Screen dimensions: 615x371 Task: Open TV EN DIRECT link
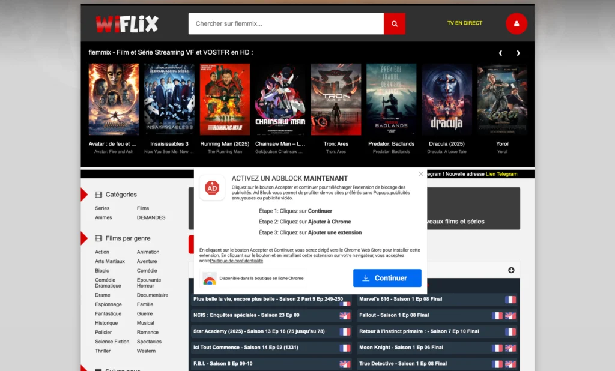point(465,23)
